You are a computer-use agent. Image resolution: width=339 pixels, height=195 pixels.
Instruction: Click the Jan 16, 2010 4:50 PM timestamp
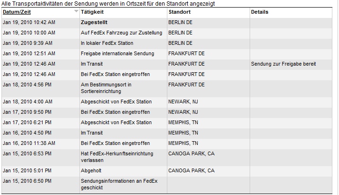coord(27,133)
